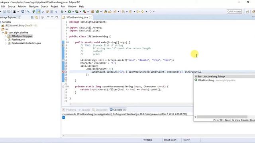Run the program with green play icon
This screenshot has width=255, height=143.
pos(69,12)
